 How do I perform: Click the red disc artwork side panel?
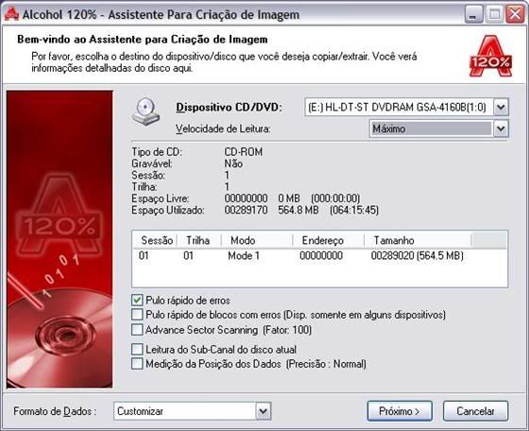(x=60, y=239)
